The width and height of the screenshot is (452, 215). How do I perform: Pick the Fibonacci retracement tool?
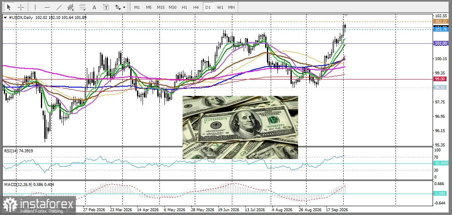(83, 7)
